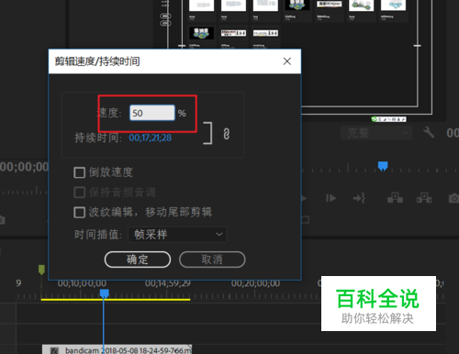This screenshot has width=459, height=354.
Task: Click the program monitor blue playhead marker
Action: point(383,166)
